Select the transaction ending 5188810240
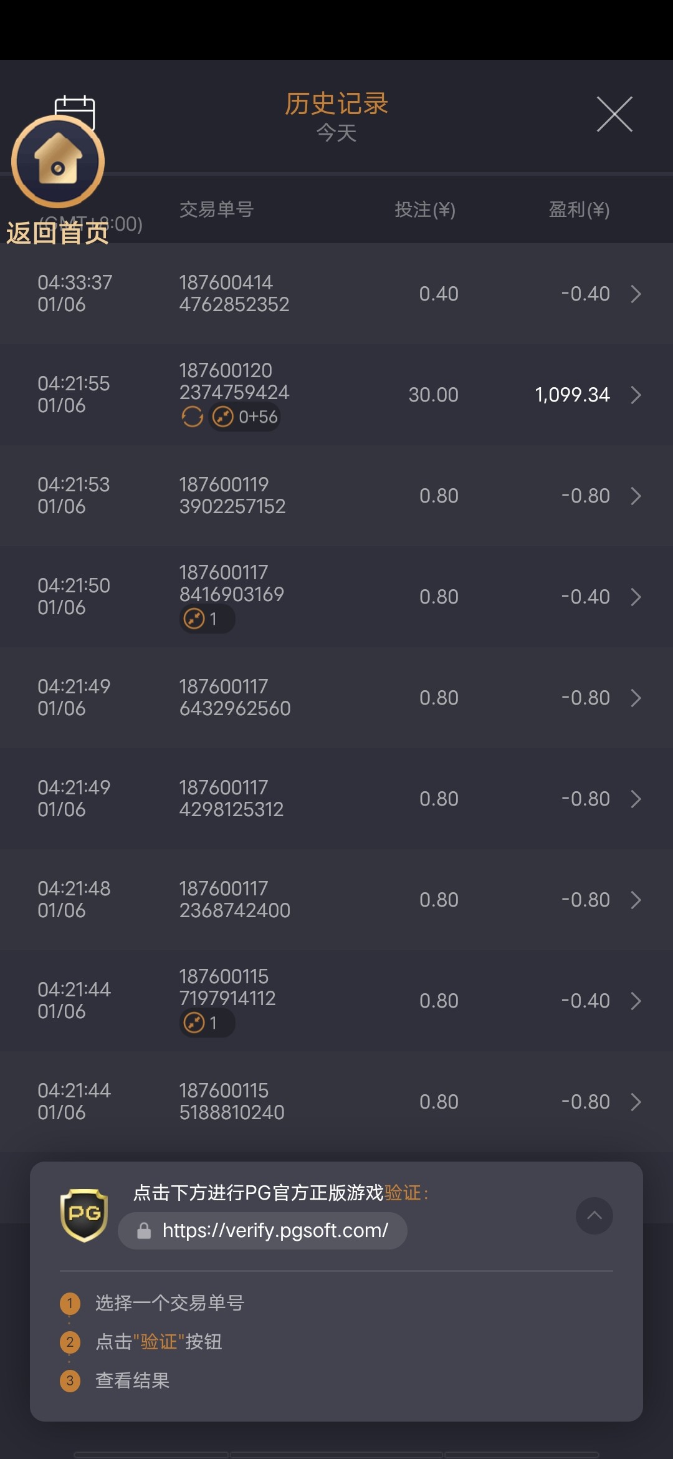This screenshot has width=673, height=1459. [x=232, y=1102]
